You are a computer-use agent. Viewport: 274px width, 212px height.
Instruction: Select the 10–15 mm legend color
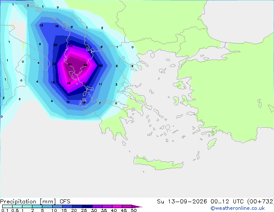tap(57, 206)
